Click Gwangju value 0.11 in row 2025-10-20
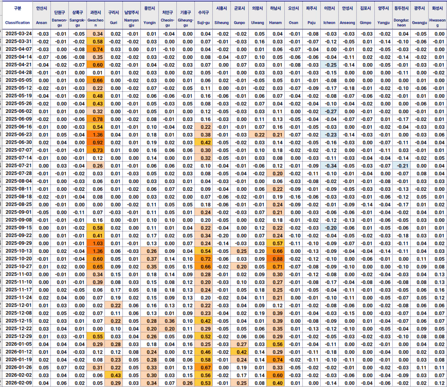Screen dimensions: 447x387 420,259
